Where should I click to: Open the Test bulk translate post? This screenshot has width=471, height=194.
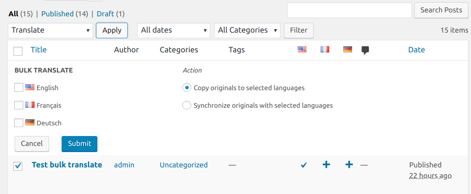pos(67,165)
